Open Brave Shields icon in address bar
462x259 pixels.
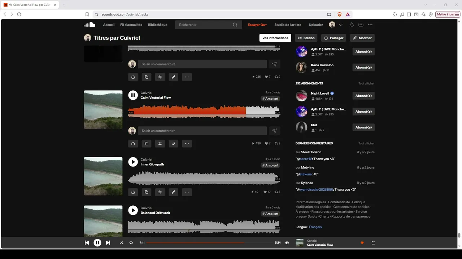coord(339,14)
